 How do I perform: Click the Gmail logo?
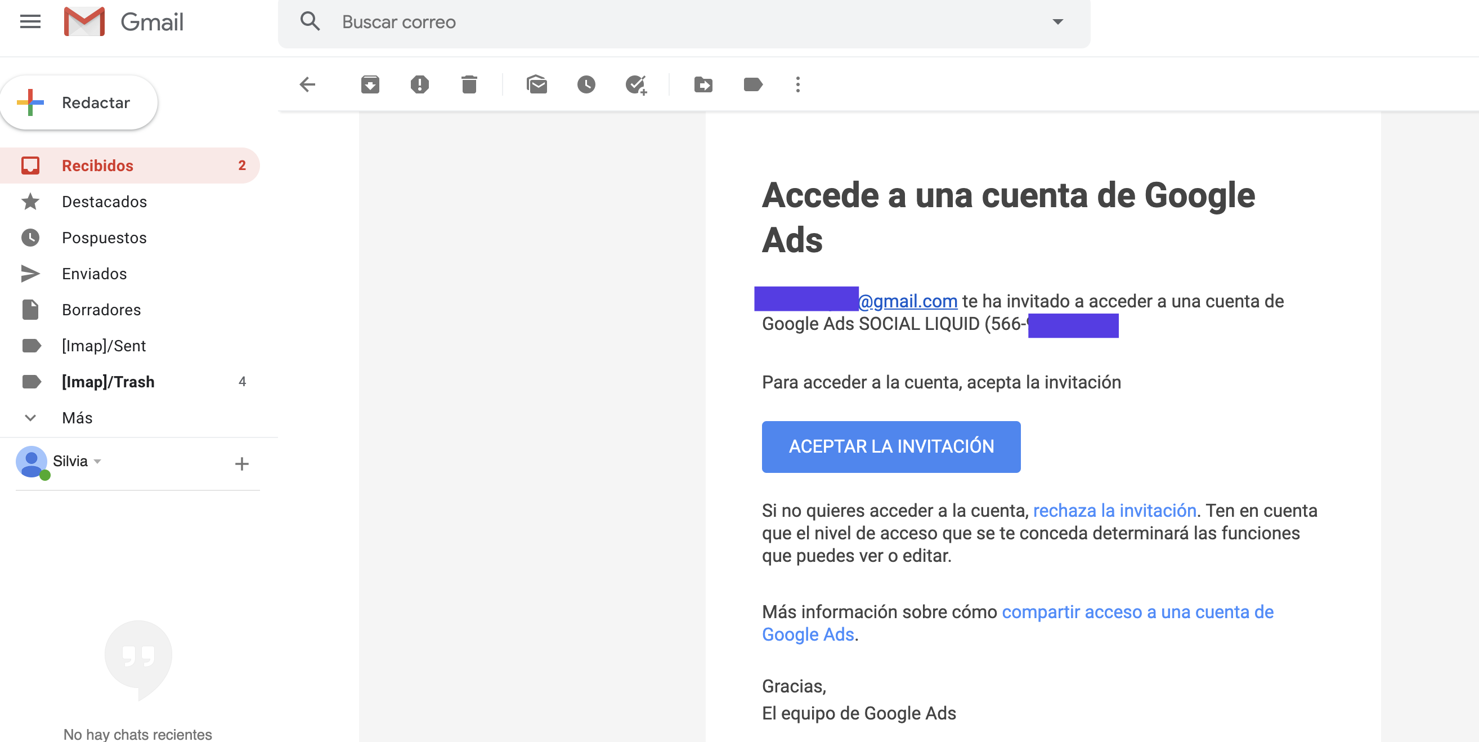(123, 22)
